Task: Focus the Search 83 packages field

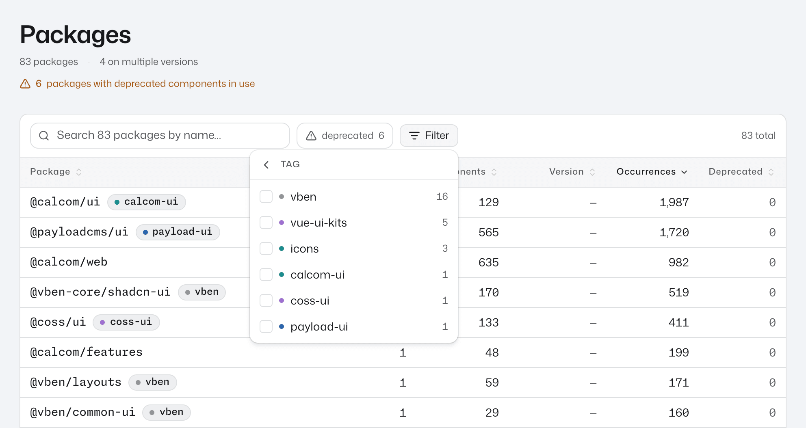Action: point(160,136)
